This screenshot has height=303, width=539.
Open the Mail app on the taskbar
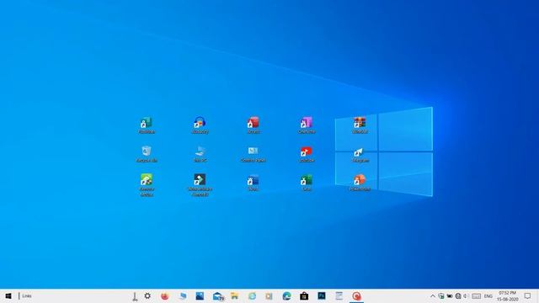coord(218,296)
